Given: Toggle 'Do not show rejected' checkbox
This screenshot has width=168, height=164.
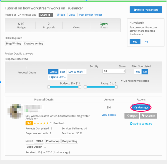Looking at the screenshot, I should click(122, 81).
